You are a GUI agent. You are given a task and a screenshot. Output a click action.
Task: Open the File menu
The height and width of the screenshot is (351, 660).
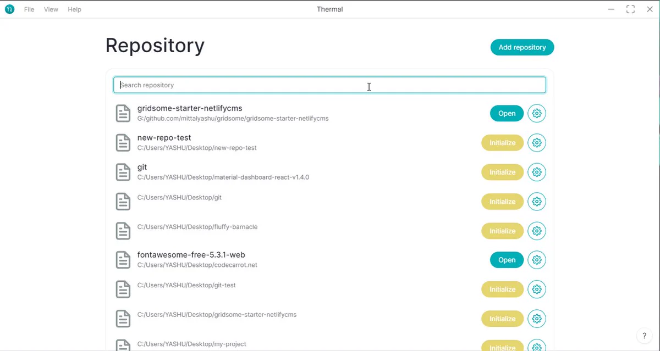coord(29,9)
